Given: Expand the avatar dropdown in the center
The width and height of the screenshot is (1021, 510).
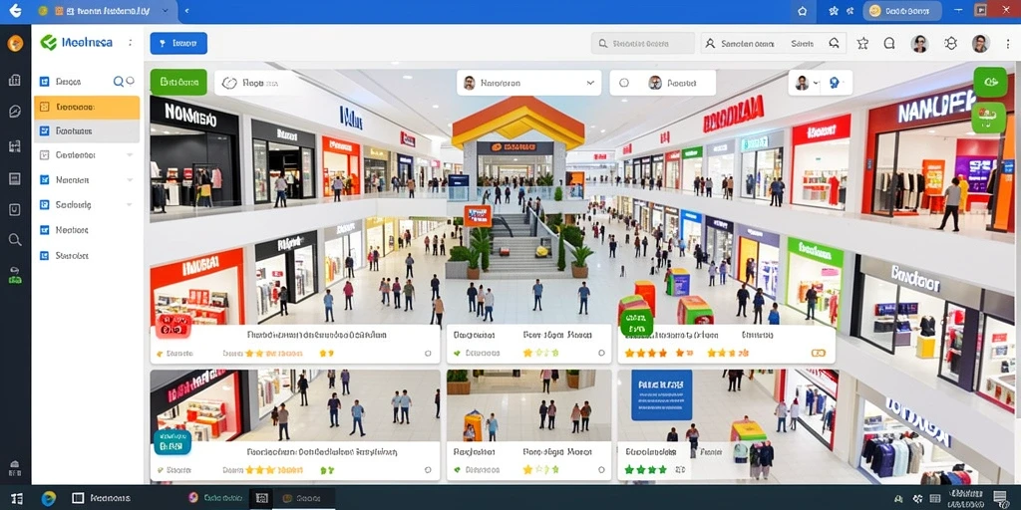Looking at the screenshot, I should 590,84.
